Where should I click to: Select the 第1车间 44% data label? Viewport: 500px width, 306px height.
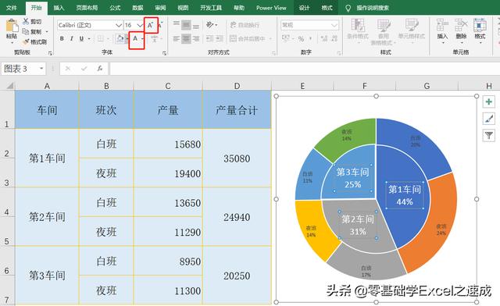coord(405,195)
